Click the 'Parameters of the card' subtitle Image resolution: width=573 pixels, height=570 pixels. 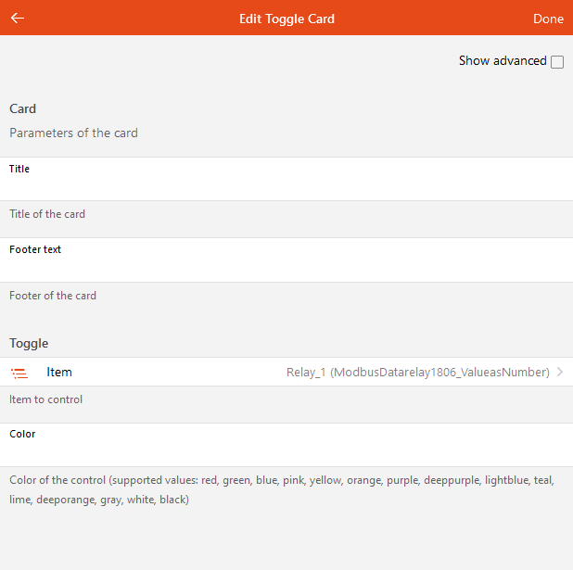73,133
